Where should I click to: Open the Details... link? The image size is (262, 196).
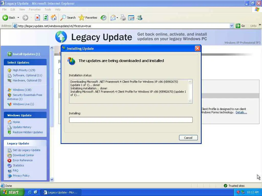[241, 112]
